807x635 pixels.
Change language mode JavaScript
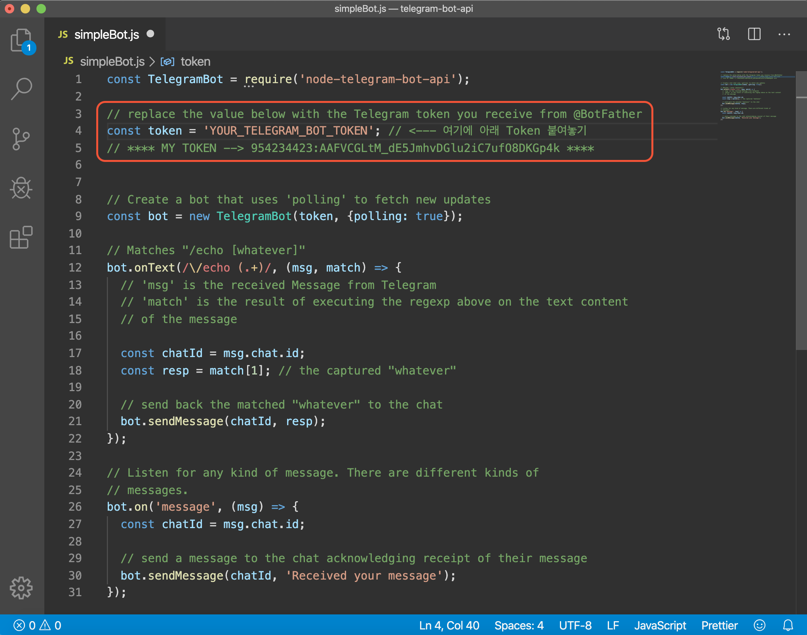click(x=660, y=625)
